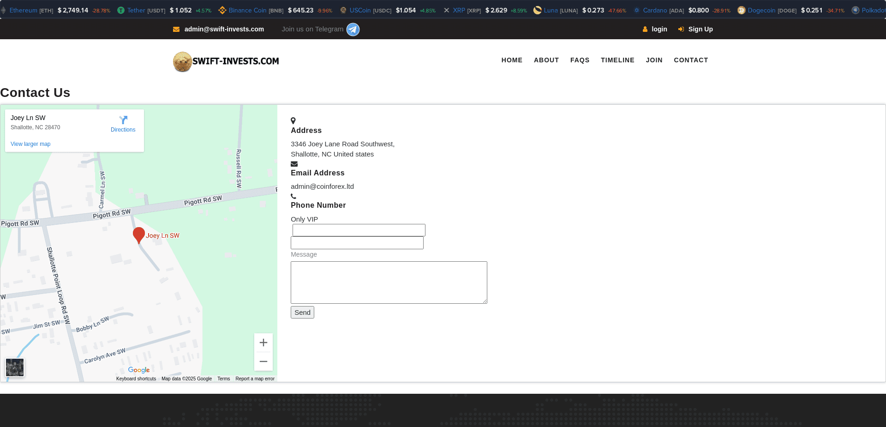Image resolution: width=886 pixels, height=427 pixels.
Task: Click the Binance Coin icon in the ticker
Action: pos(223,10)
